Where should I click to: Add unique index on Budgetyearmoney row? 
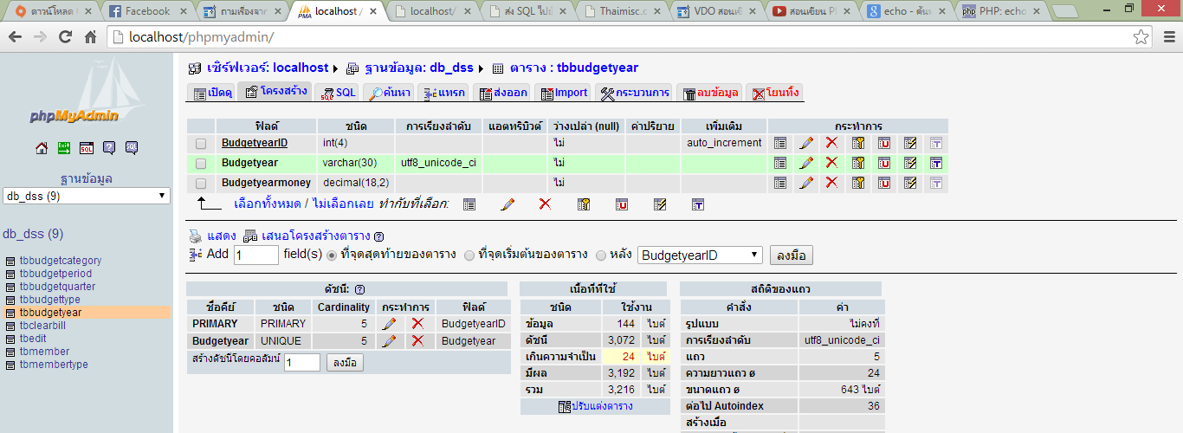(884, 183)
